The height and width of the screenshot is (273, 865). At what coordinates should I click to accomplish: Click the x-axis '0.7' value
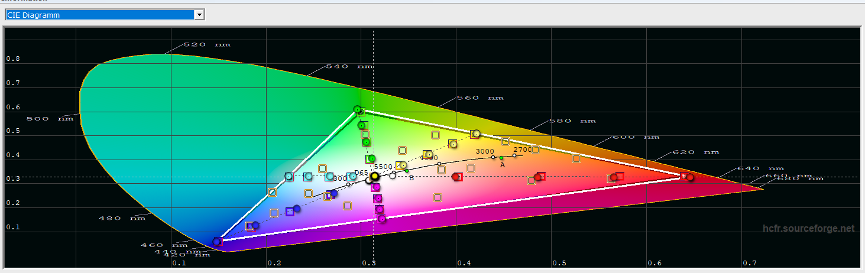click(749, 262)
